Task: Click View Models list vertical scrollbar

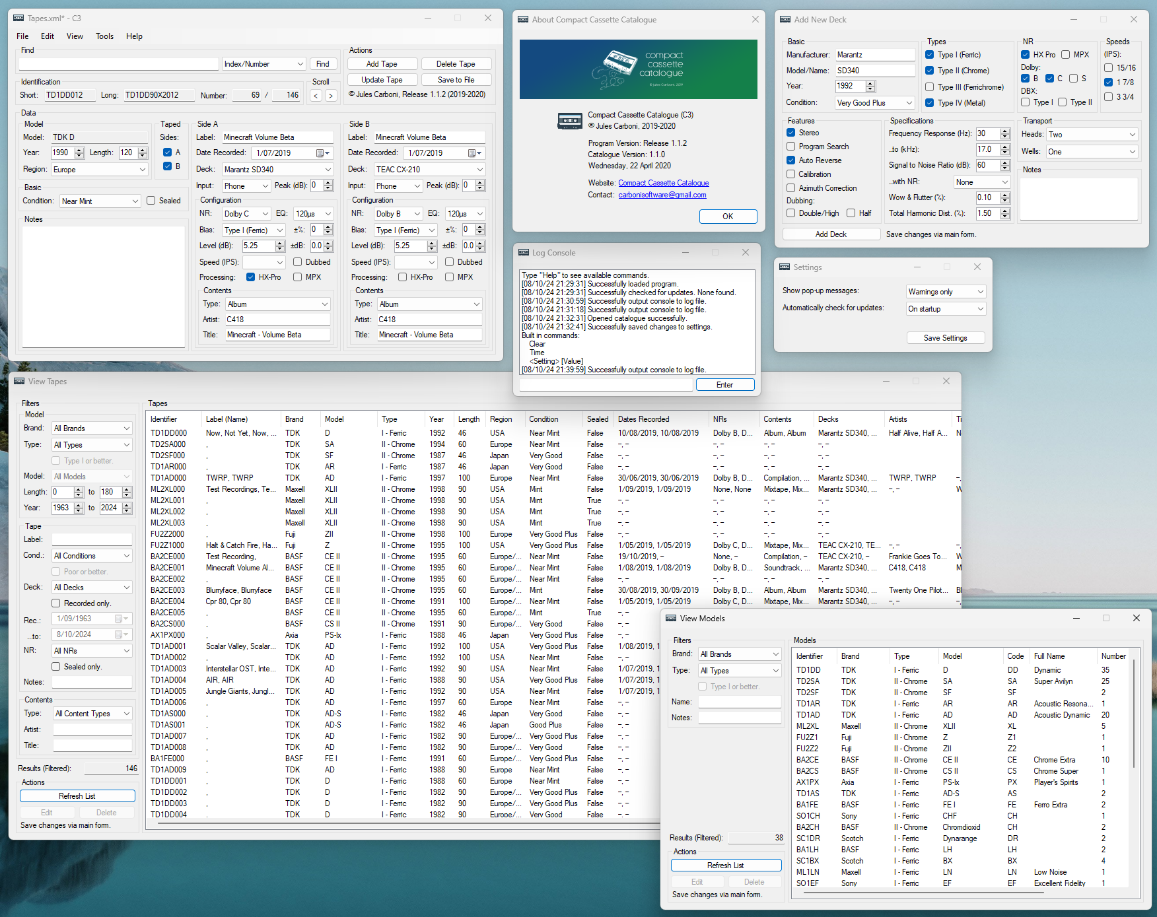Action: coord(1135,713)
